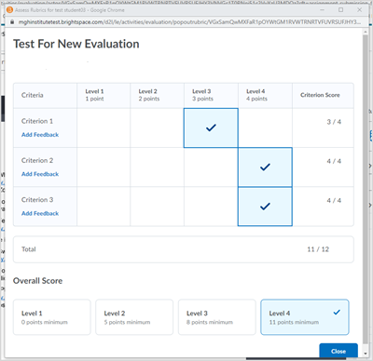373x361 pixels.
Task: Select Level 3 for Criterion 2
Action: point(211,167)
